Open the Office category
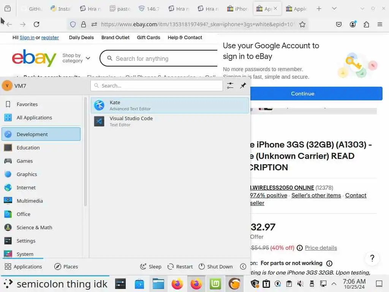This screenshot has width=389, height=292. coord(41,214)
